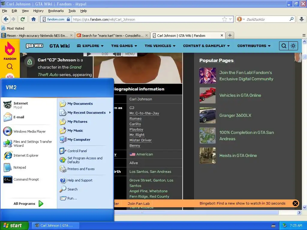Switch to the ConsoleRoms mario kart tab
Viewport: 307px width, 230px height.
pyautogui.click(x=113, y=35)
